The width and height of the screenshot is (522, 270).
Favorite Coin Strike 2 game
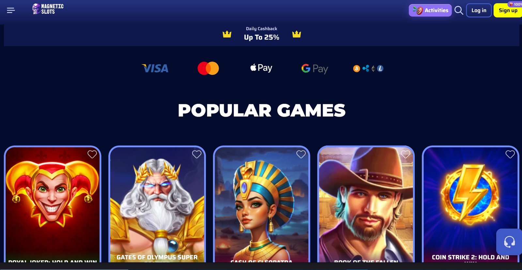coord(510,154)
